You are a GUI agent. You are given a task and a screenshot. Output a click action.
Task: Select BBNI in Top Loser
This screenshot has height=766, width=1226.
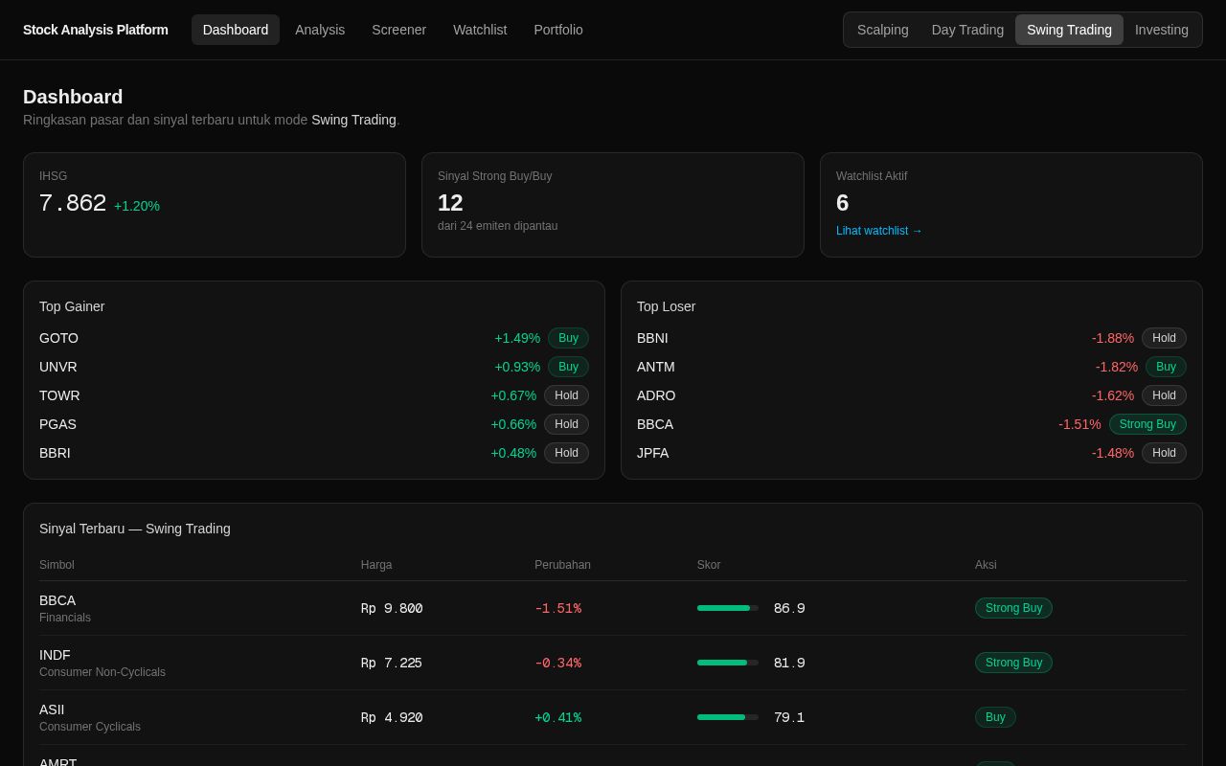click(652, 338)
